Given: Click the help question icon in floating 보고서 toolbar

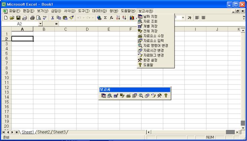Looking at the screenshot, I should pos(166,96).
